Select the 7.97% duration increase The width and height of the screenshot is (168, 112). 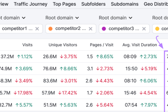click(x=149, y=105)
